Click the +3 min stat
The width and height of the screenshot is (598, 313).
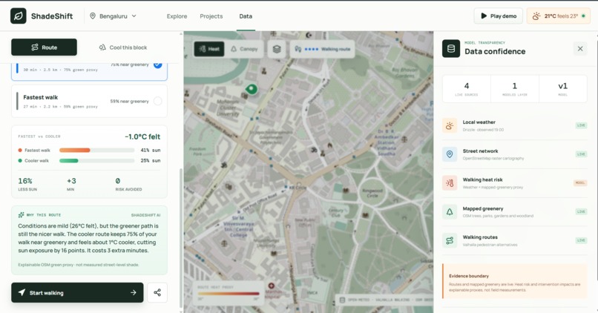point(71,184)
